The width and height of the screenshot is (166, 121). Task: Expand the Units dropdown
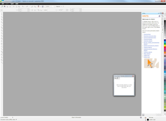tap(56, 10)
